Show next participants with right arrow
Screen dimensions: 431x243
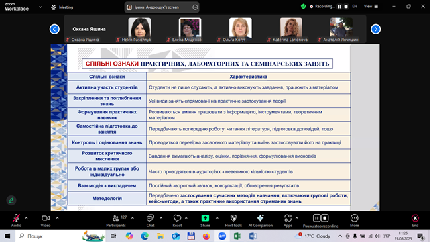[x=376, y=29]
